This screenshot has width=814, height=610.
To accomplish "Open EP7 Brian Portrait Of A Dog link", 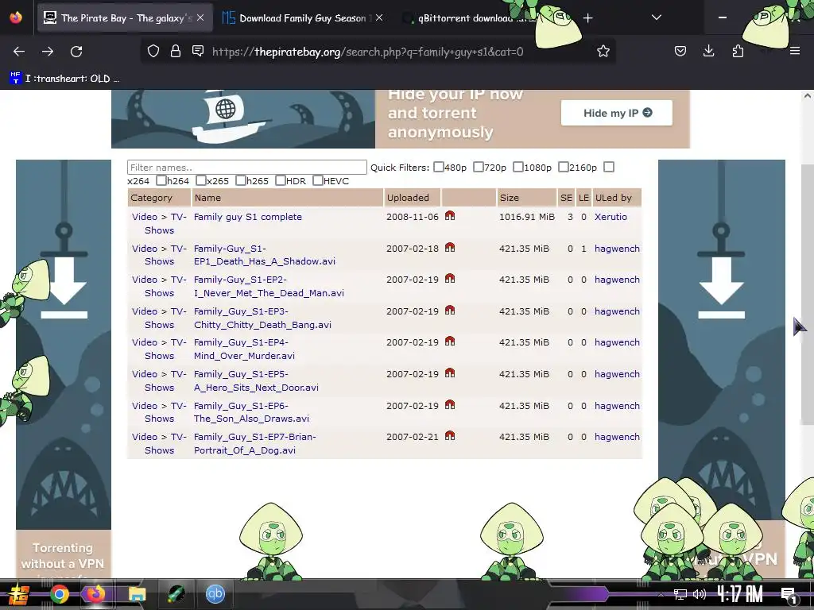I will click(255, 443).
